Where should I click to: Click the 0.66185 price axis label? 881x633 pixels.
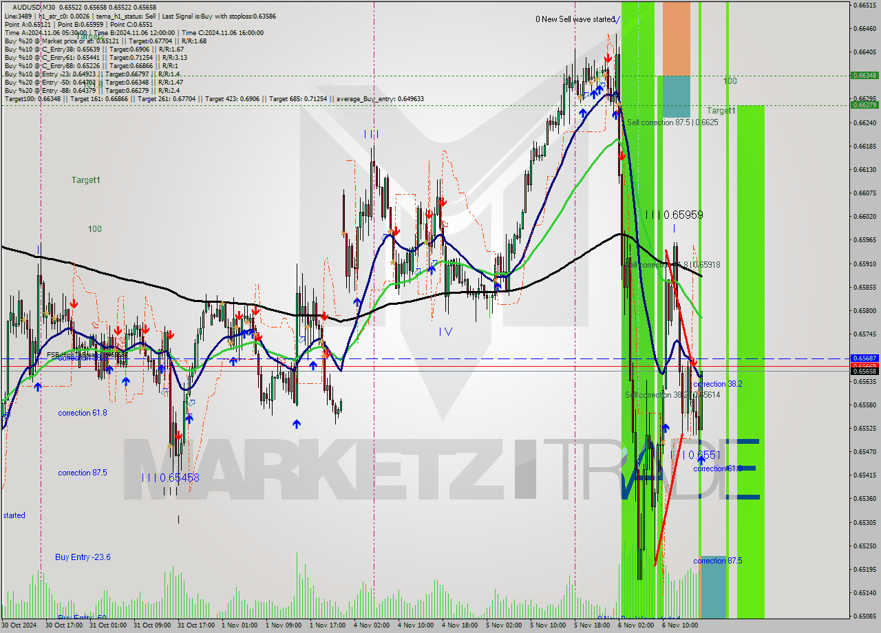pyautogui.click(x=864, y=146)
